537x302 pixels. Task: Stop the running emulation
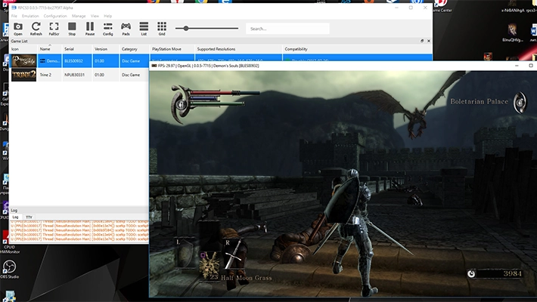coord(72,29)
